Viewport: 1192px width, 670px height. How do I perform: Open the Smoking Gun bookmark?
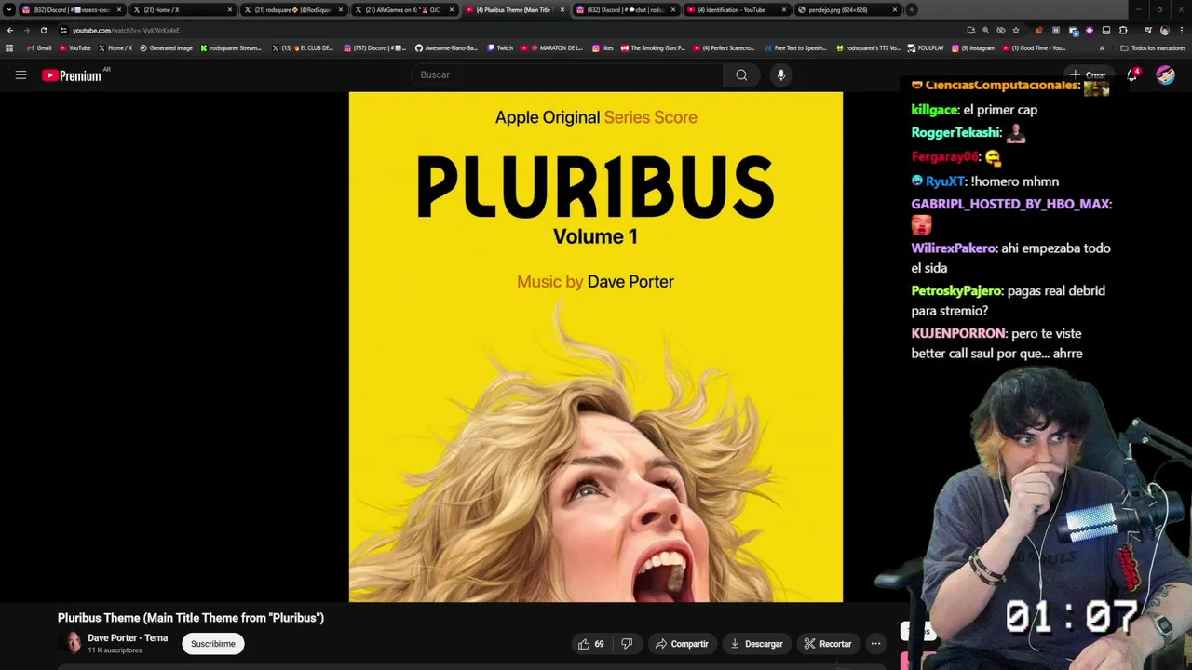coord(653,48)
